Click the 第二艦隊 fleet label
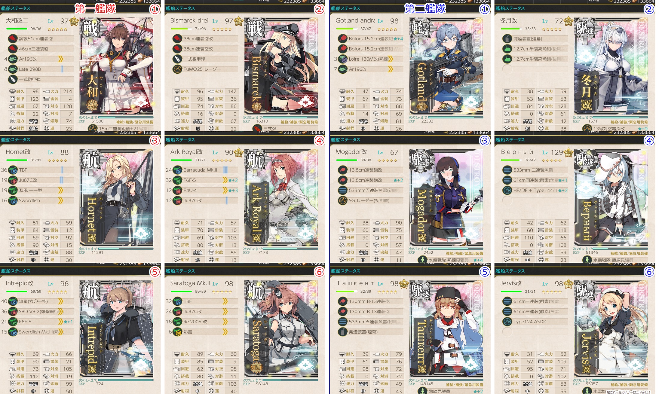The height and width of the screenshot is (394, 659). pyautogui.click(x=425, y=8)
